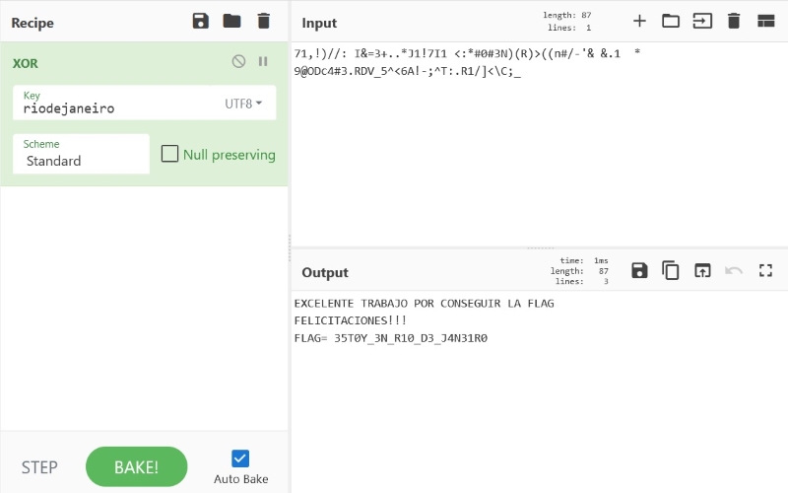The image size is (788, 493).
Task: Select the XOR operation title
Action: tap(26, 63)
